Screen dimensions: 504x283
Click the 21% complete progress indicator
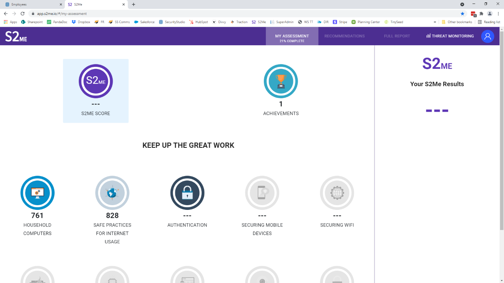(292, 40)
